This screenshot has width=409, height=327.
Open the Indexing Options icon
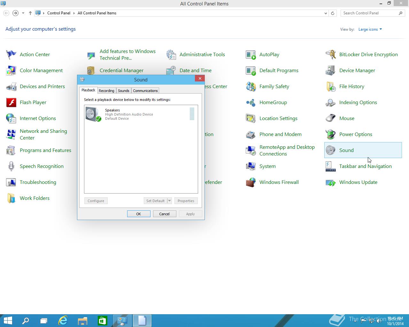tap(331, 103)
